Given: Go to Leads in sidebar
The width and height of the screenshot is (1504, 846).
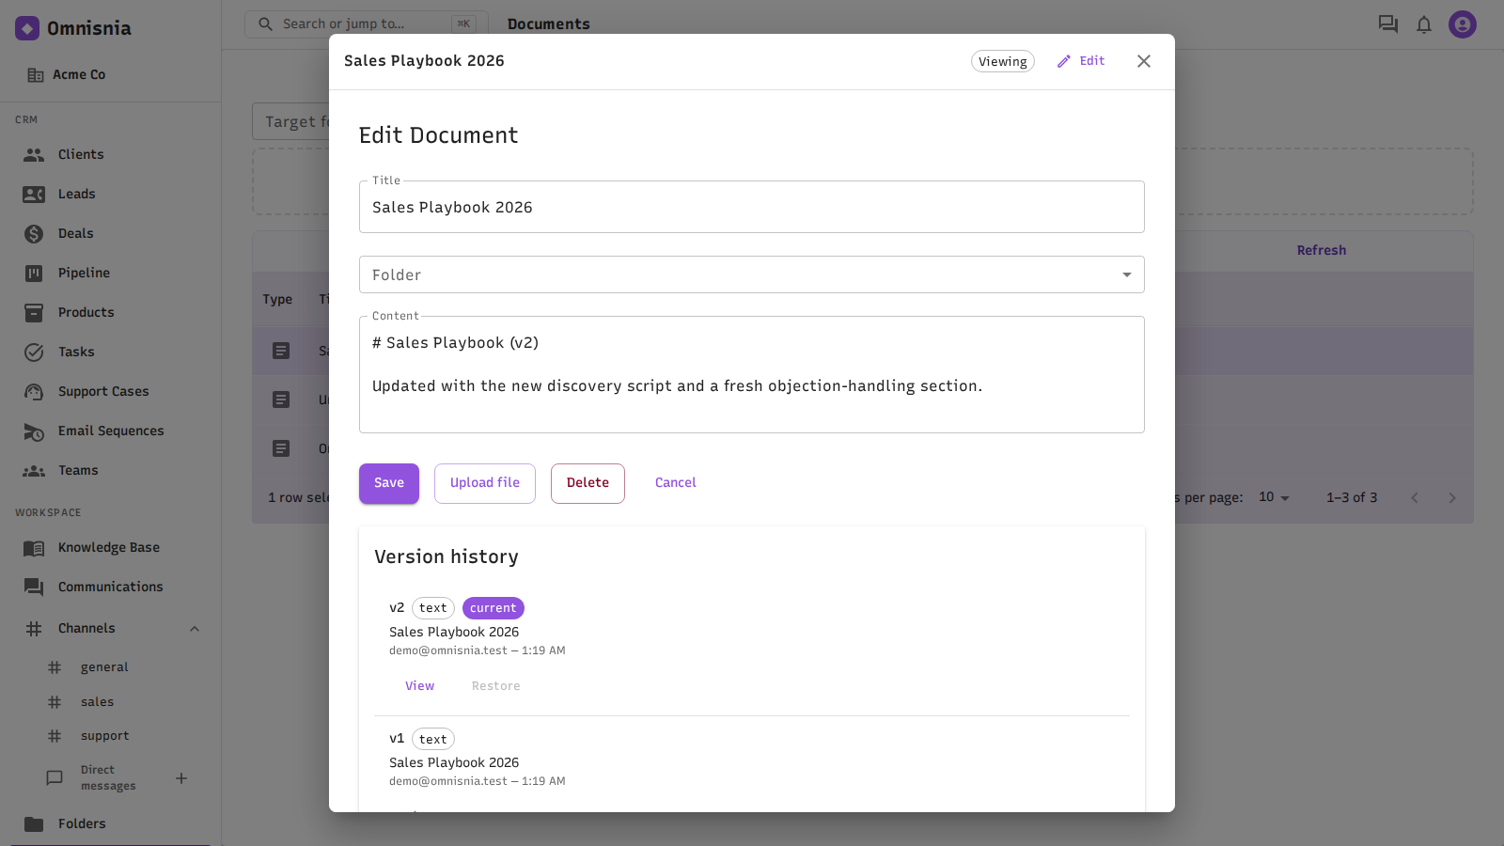Looking at the screenshot, I should pyautogui.click(x=76, y=195).
